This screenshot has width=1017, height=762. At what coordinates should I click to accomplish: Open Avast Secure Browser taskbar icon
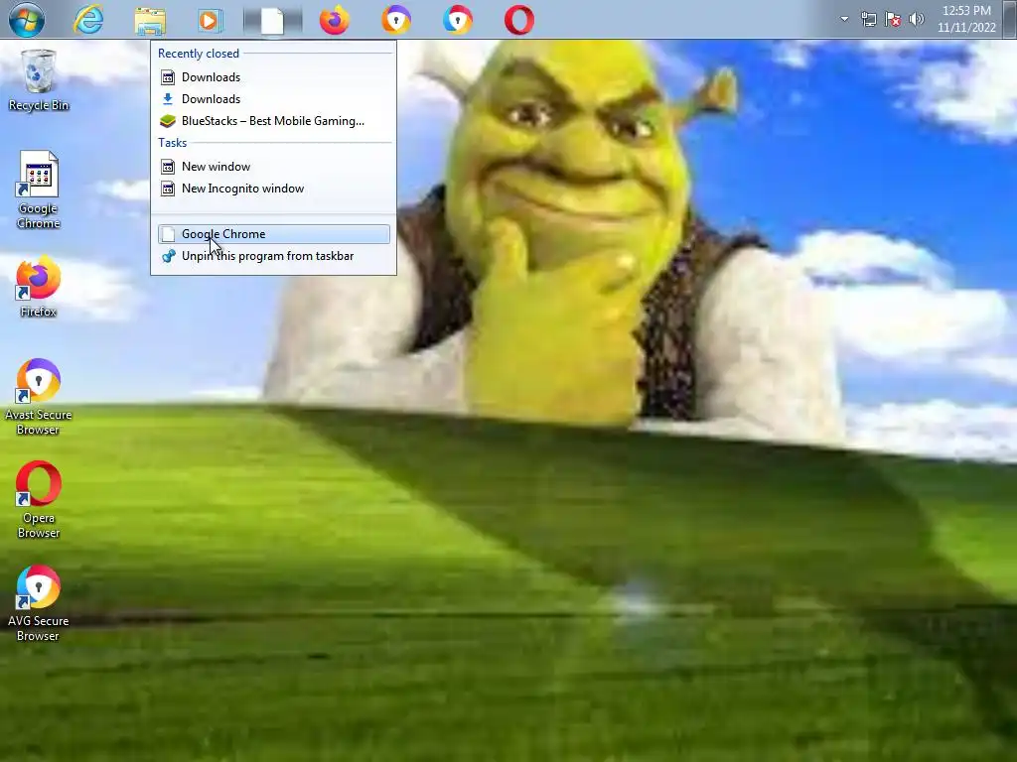[395, 20]
